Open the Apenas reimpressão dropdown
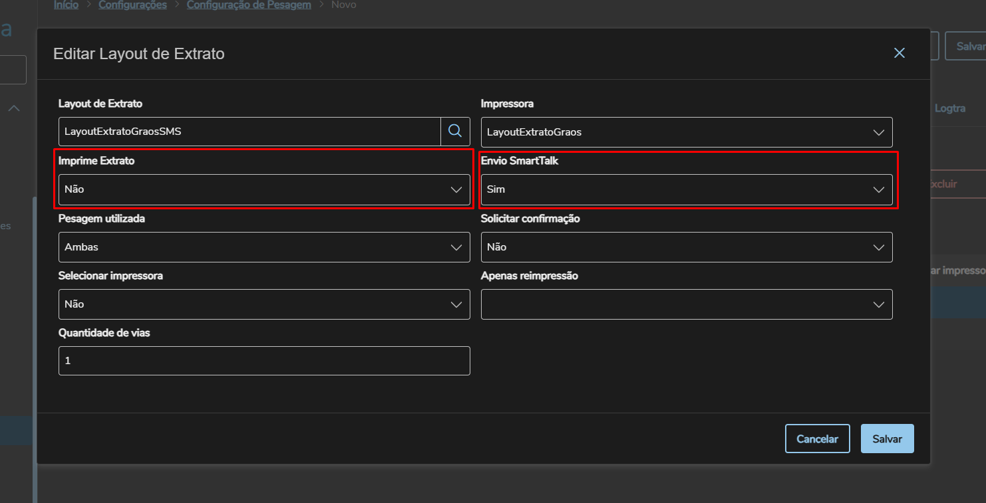Image resolution: width=986 pixels, height=503 pixels. coord(686,304)
